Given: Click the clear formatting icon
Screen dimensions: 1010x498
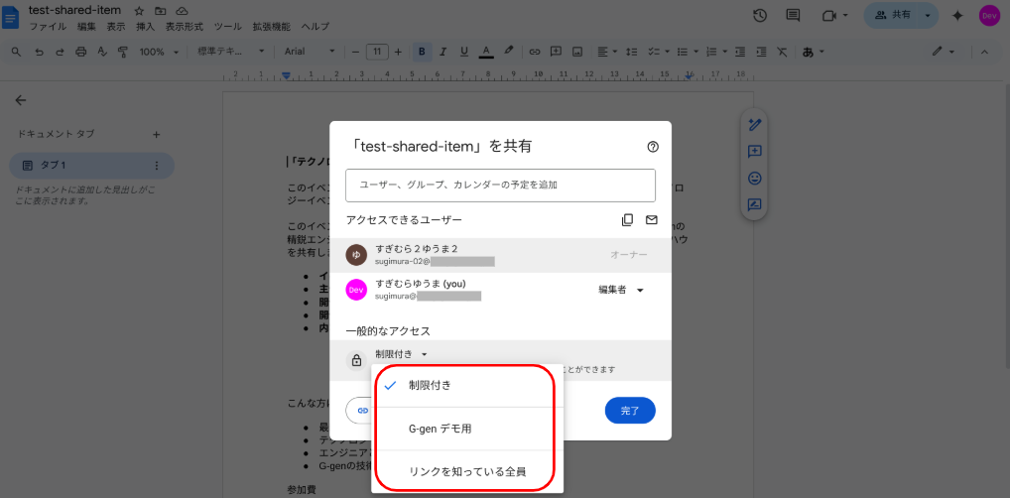Looking at the screenshot, I should [782, 52].
